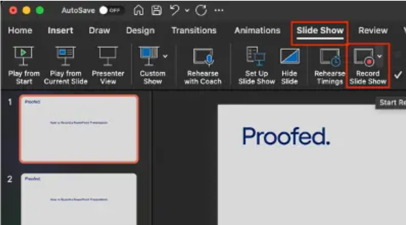406x225 pixels.
Task: Click the Save floppy disk icon
Action: tap(157, 10)
